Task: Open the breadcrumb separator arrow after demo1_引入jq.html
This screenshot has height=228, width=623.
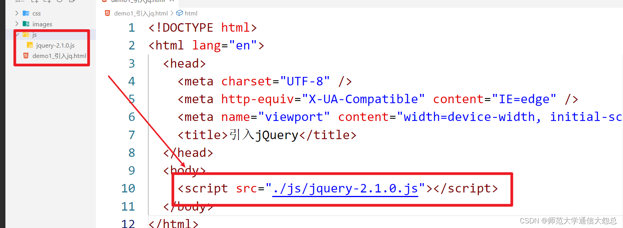Action: click(172, 13)
